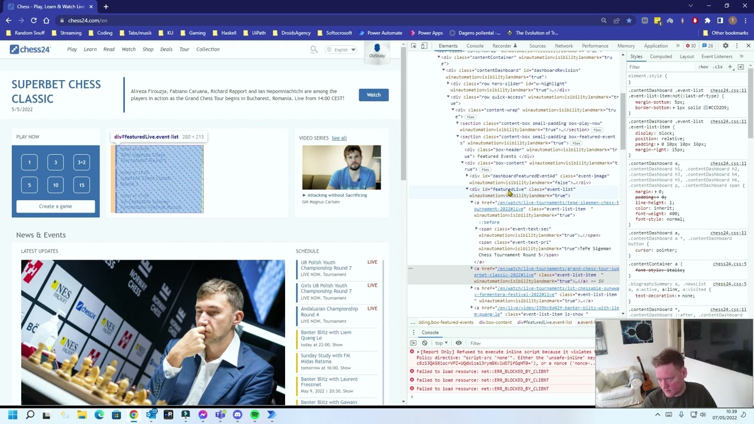Open Spotify from the taskbar
This screenshot has width=754, height=424.
coord(254,415)
